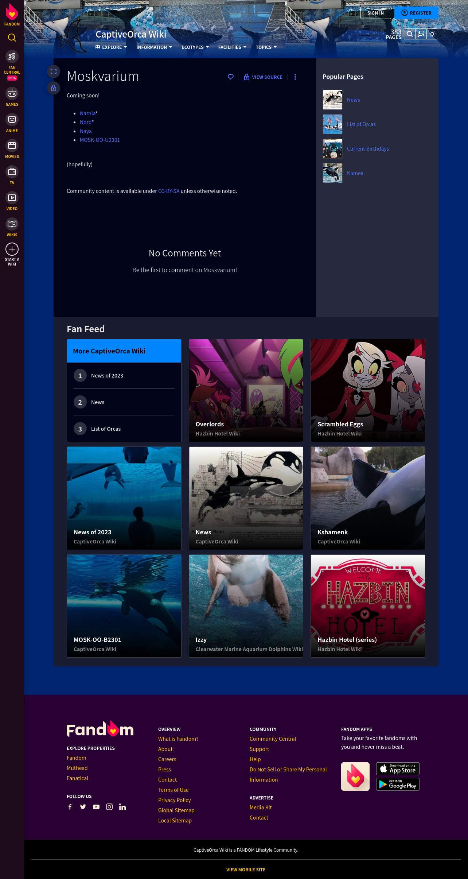Open the TV icon in sidebar

(12, 171)
